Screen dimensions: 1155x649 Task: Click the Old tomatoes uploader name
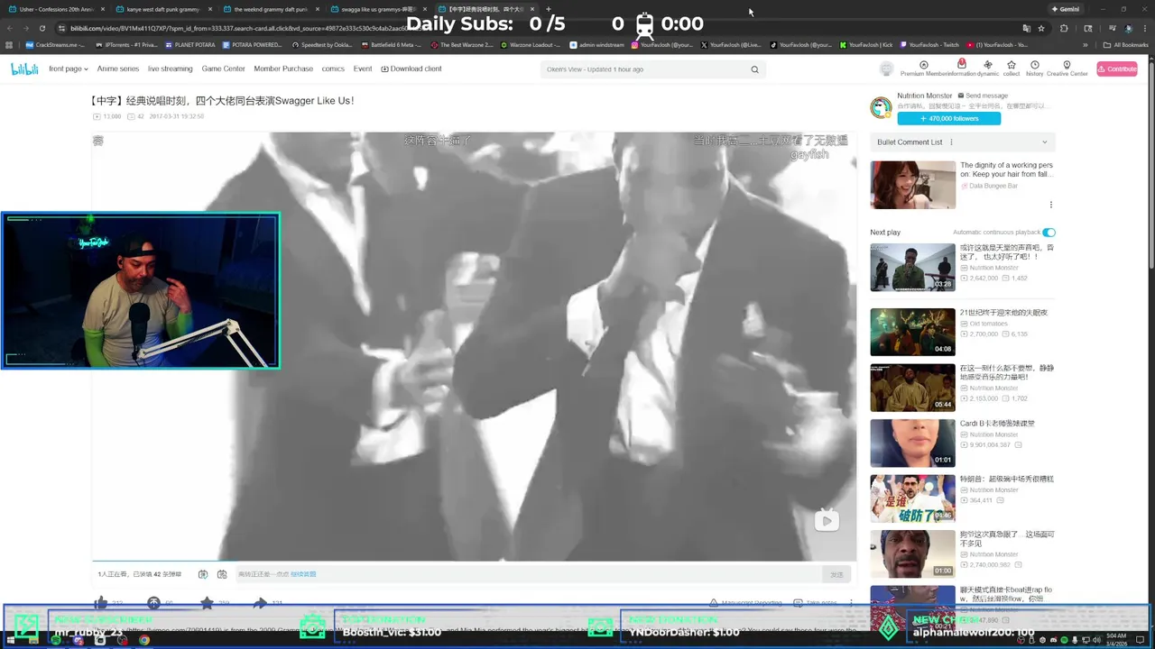(x=987, y=323)
